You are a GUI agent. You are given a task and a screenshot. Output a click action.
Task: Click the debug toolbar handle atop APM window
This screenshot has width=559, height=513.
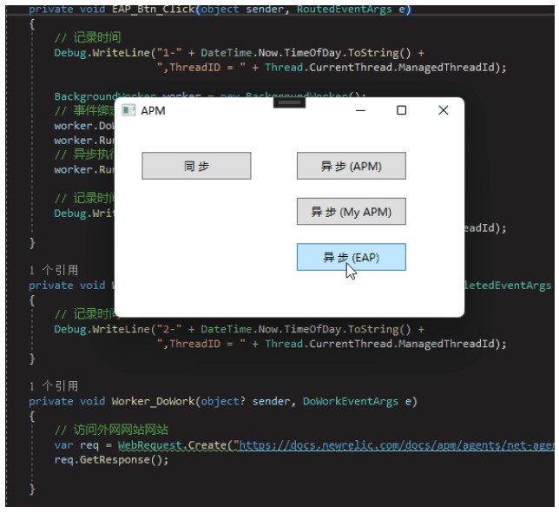pyautogui.click(x=289, y=102)
